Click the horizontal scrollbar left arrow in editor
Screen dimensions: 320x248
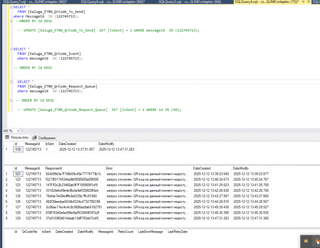pos(22,131)
